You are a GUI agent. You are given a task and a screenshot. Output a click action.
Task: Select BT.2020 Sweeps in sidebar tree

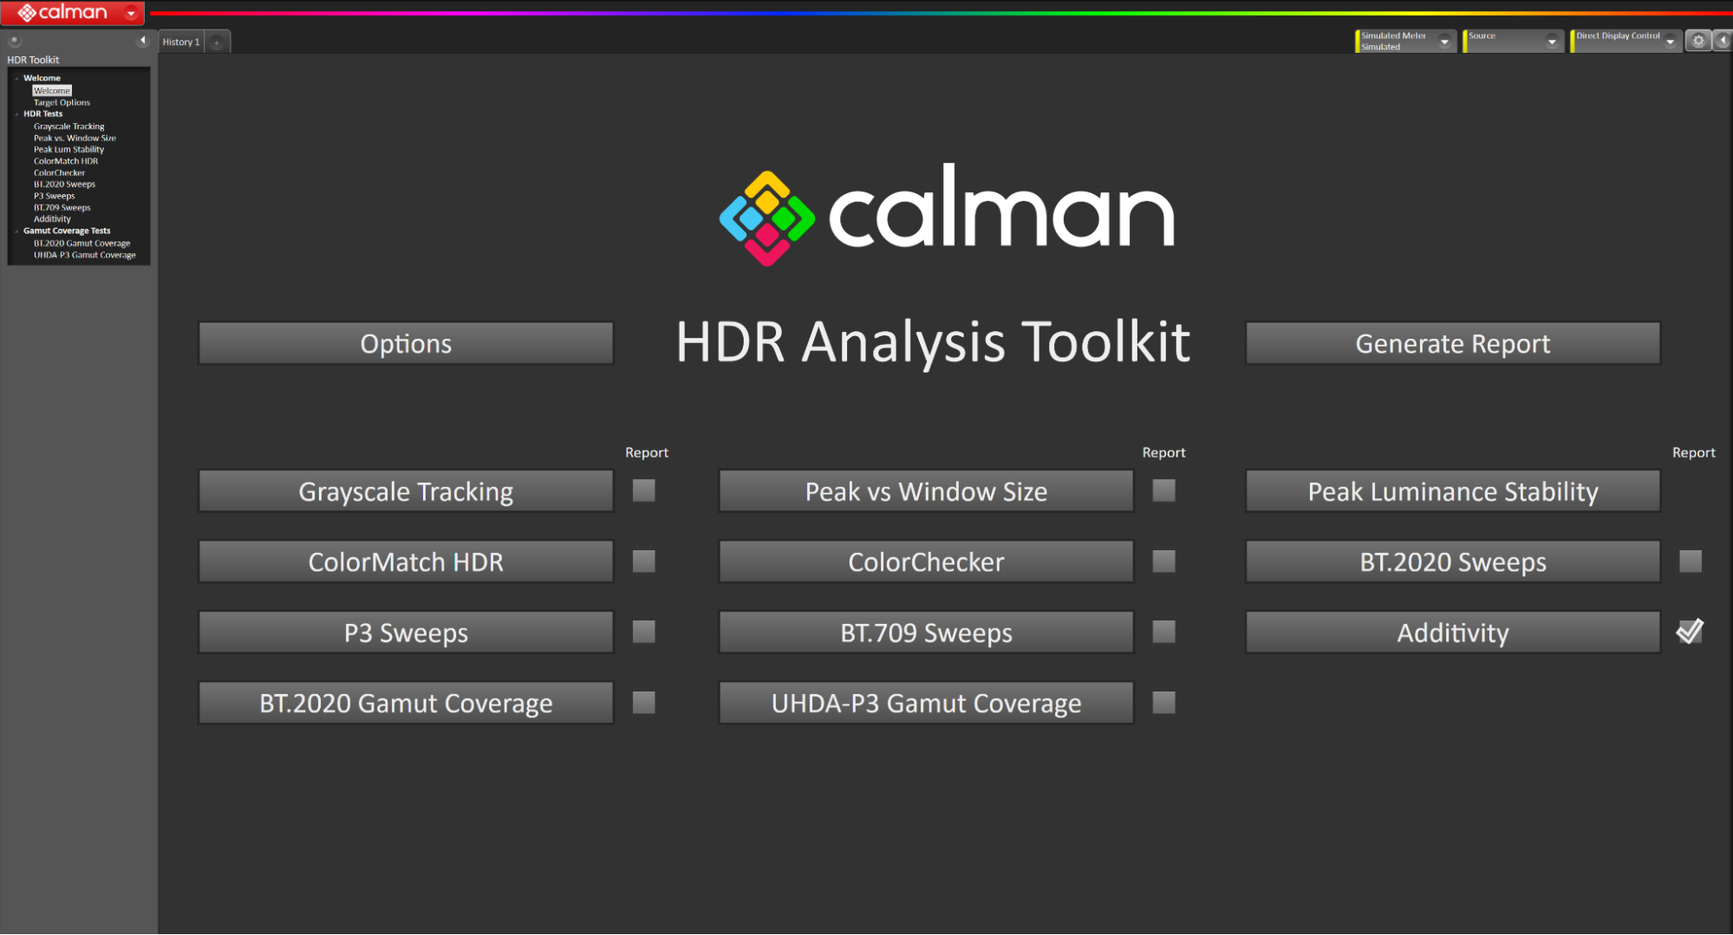tap(65, 185)
